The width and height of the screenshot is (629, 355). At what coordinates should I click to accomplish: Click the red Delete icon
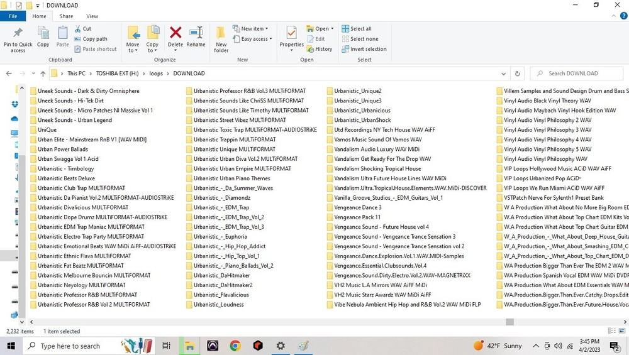pos(175,33)
